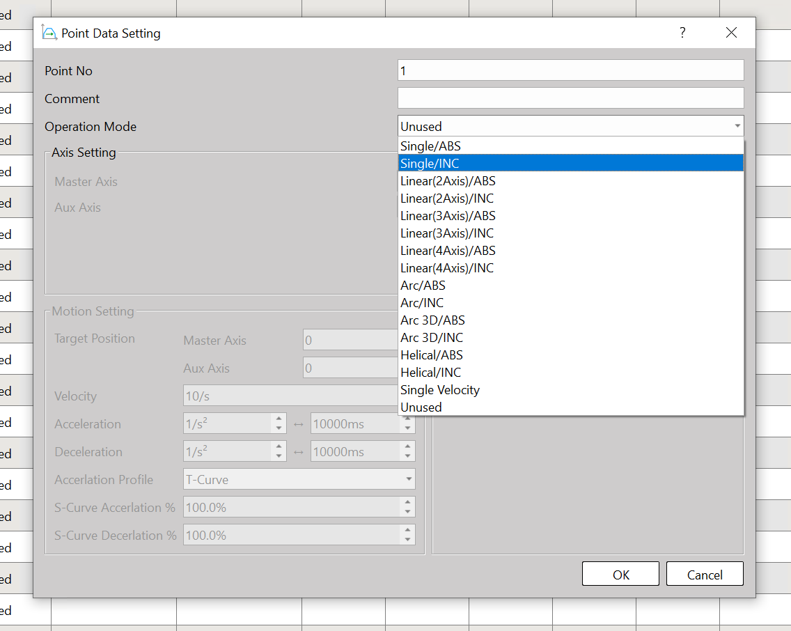Select Single/ABS operation mode

coord(430,146)
